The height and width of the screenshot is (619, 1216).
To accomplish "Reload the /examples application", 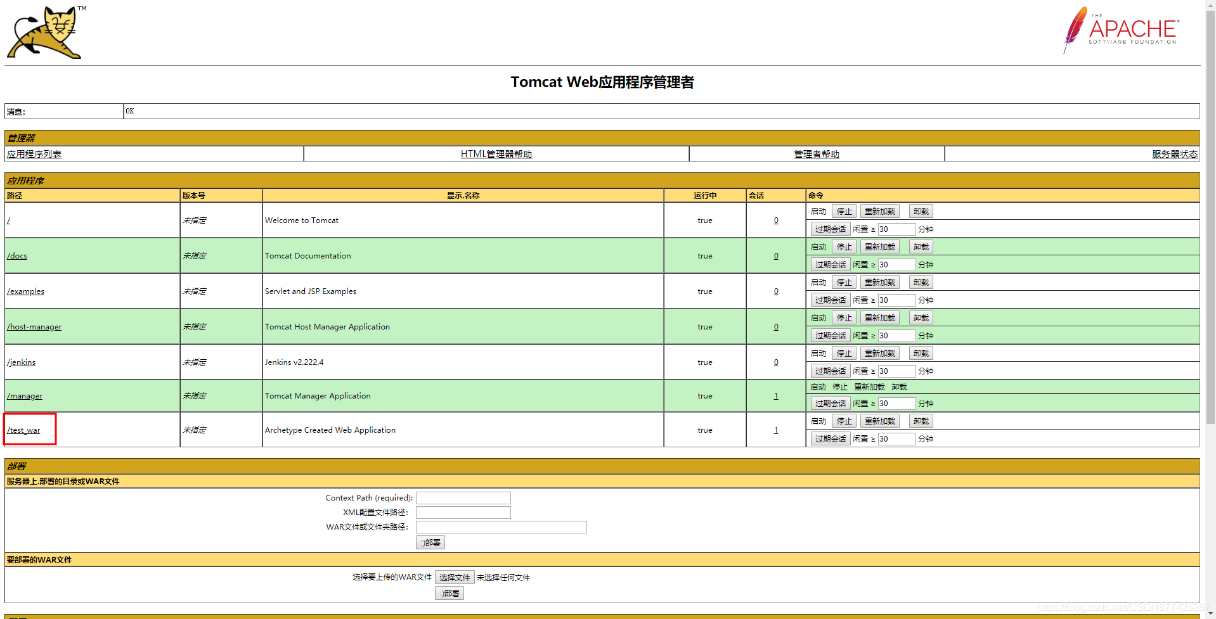I will click(880, 283).
